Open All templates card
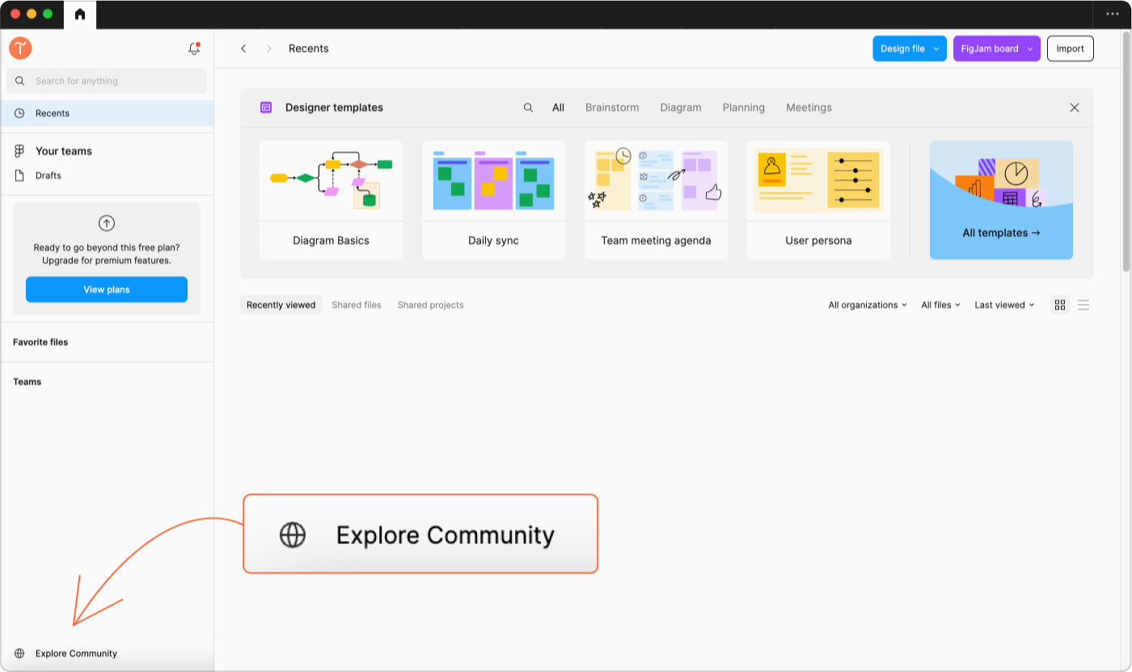The width and height of the screenshot is (1132, 672). [1001, 200]
